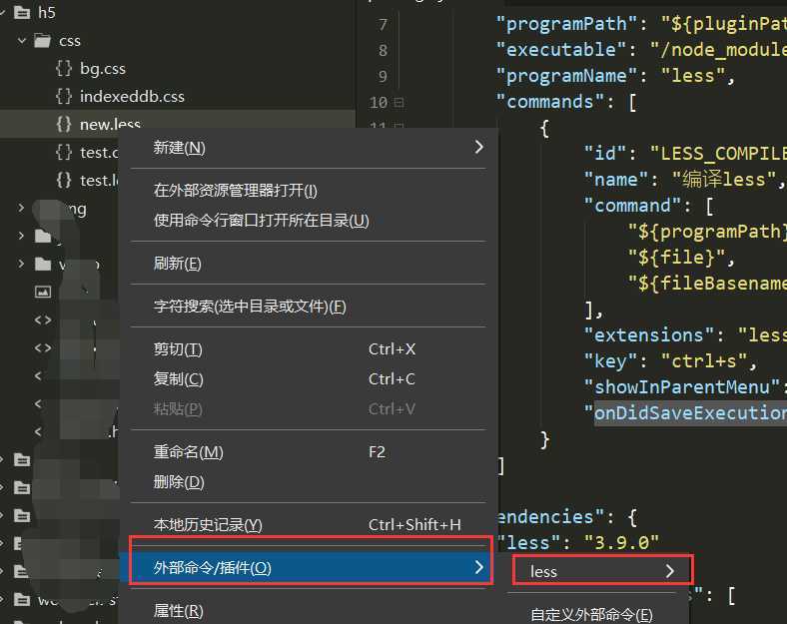This screenshot has width=787, height=624.
Task: Click braces icon beside indexeddb.css
Action: click(x=64, y=96)
